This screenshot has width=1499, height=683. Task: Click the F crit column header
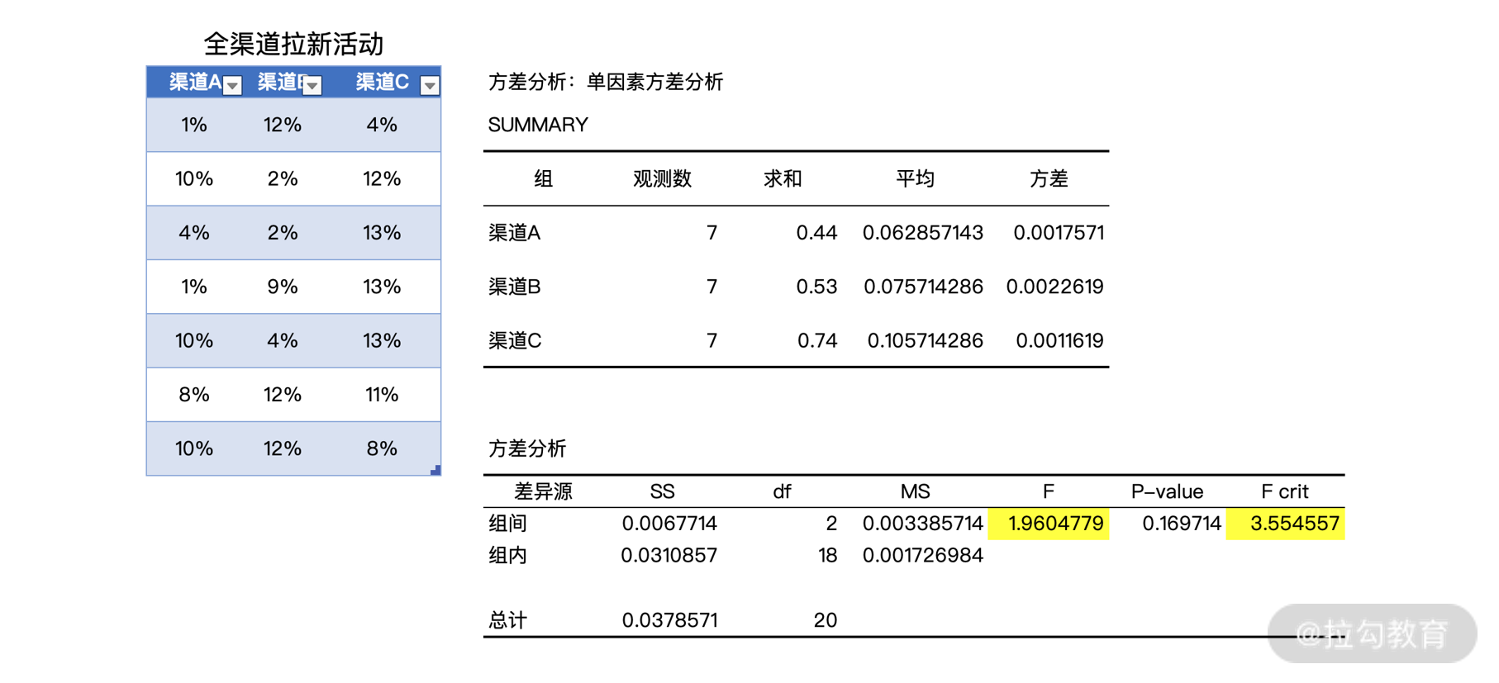point(1285,491)
